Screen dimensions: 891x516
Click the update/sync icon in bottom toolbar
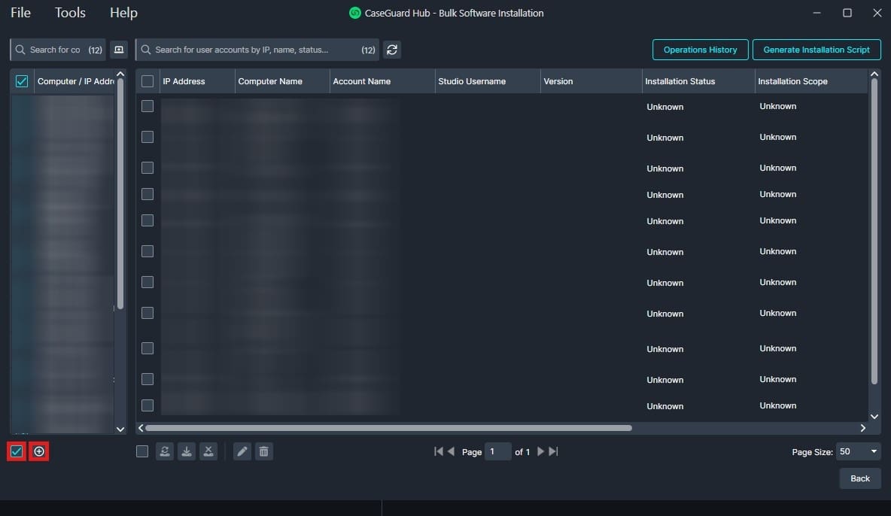pos(165,451)
